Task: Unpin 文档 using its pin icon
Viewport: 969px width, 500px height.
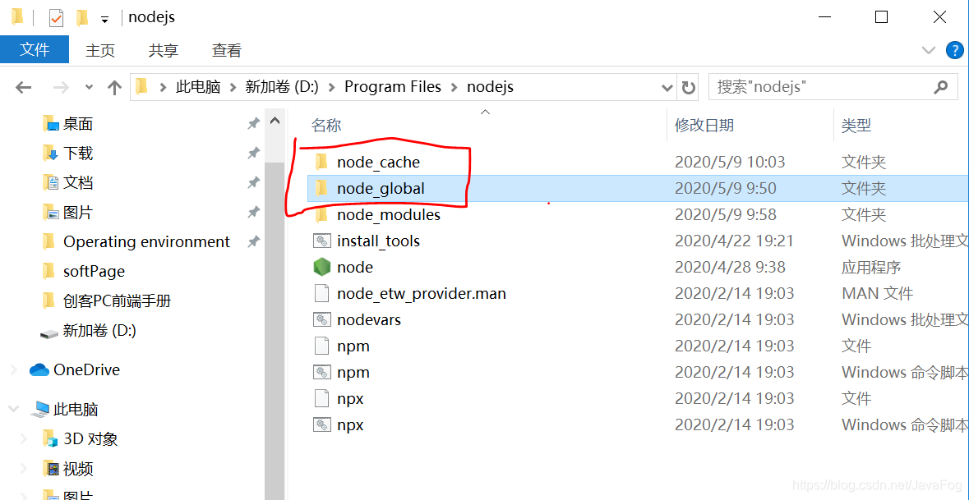Action: 253,183
